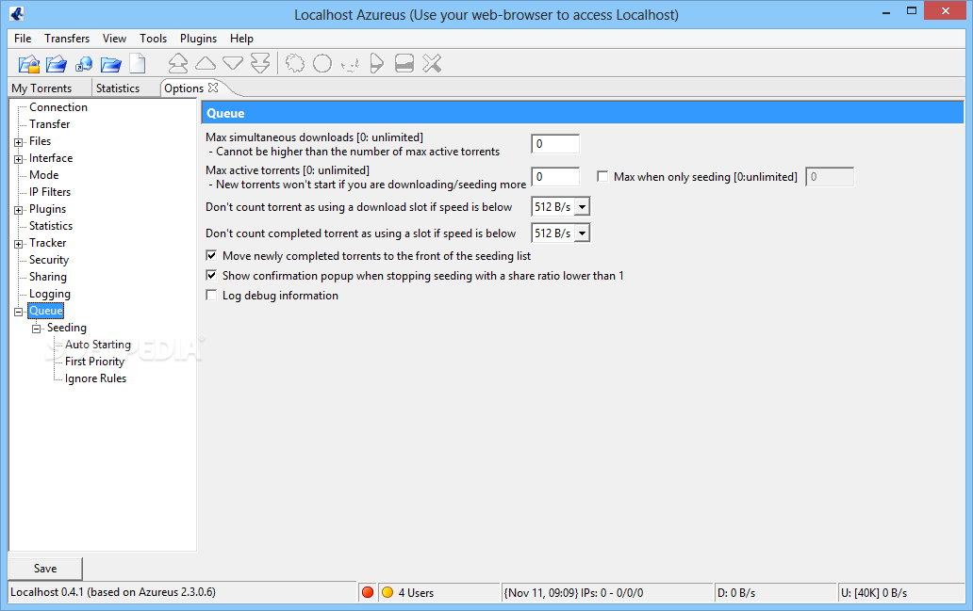973x611 pixels.
Task: Click Max simultaneous downloads input field
Action: coord(555,144)
